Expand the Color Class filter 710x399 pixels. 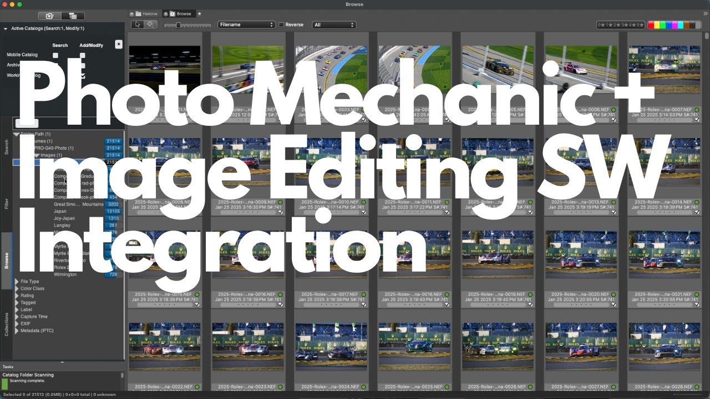click(17, 289)
